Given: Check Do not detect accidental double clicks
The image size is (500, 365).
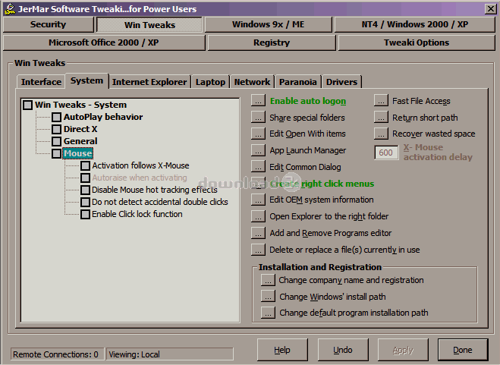Looking at the screenshot, I should pos(85,202).
